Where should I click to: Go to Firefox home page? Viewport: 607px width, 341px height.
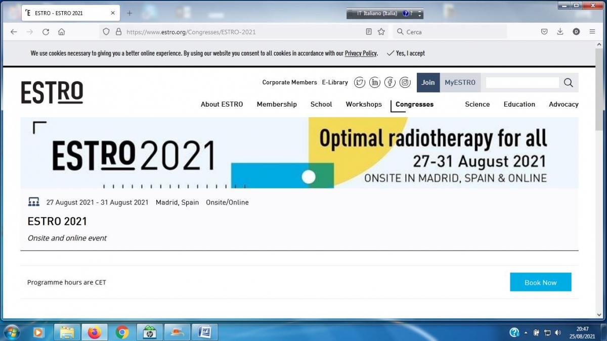[62, 32]
